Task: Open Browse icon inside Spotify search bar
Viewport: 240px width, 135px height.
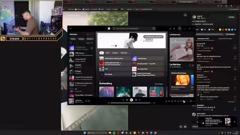Action: pyautogui.click(x=154, y=28)
